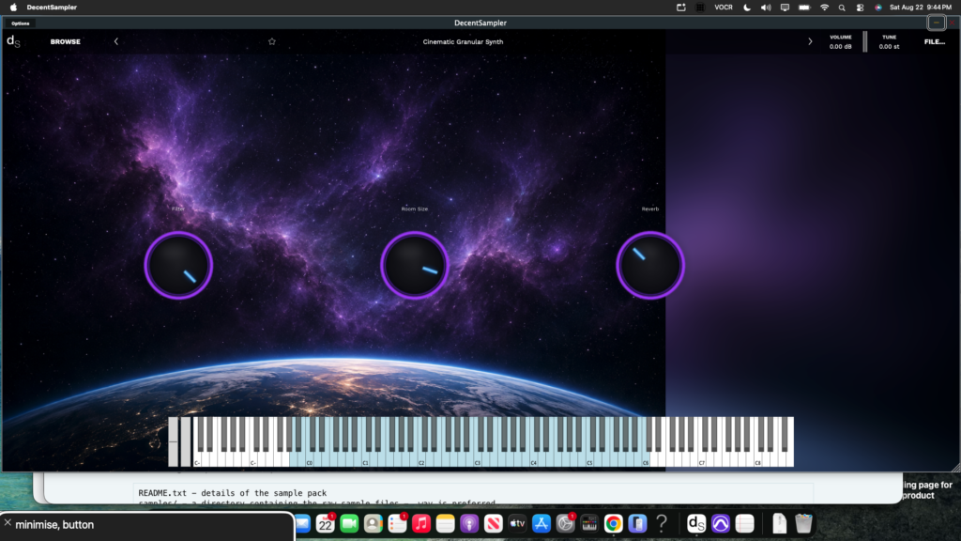The image size is (961, 541).
Task: Open the FILE... menu
Action: 934,41
